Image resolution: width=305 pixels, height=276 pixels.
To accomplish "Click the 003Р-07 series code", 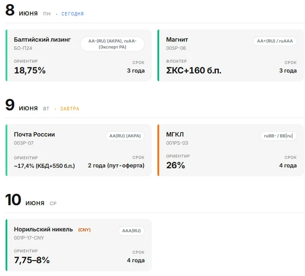I will (24, 143).
